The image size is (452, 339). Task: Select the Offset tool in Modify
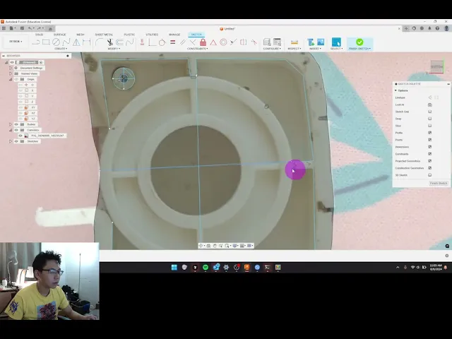pos(119,42)
